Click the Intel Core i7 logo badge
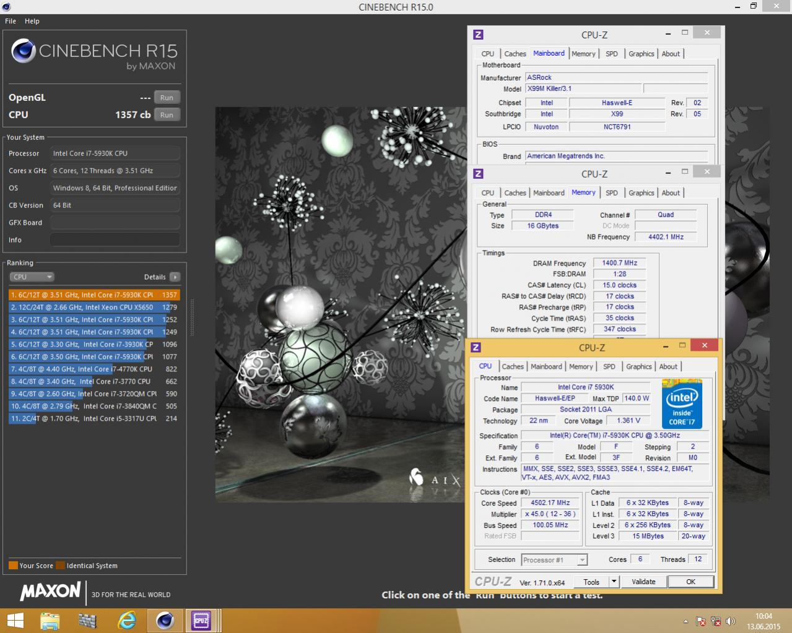This screenshot has width=792, height=633. [682, 403]
